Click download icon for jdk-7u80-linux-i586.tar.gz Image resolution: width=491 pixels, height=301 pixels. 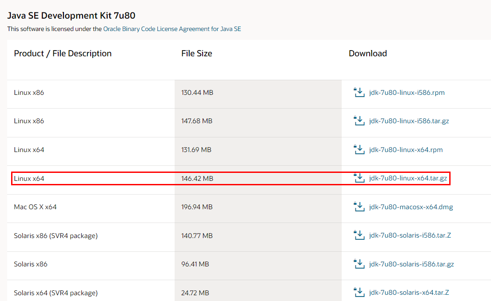[359, 121]
